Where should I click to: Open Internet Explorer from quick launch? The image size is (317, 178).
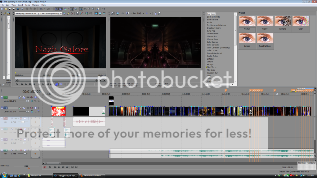(19, 176)
